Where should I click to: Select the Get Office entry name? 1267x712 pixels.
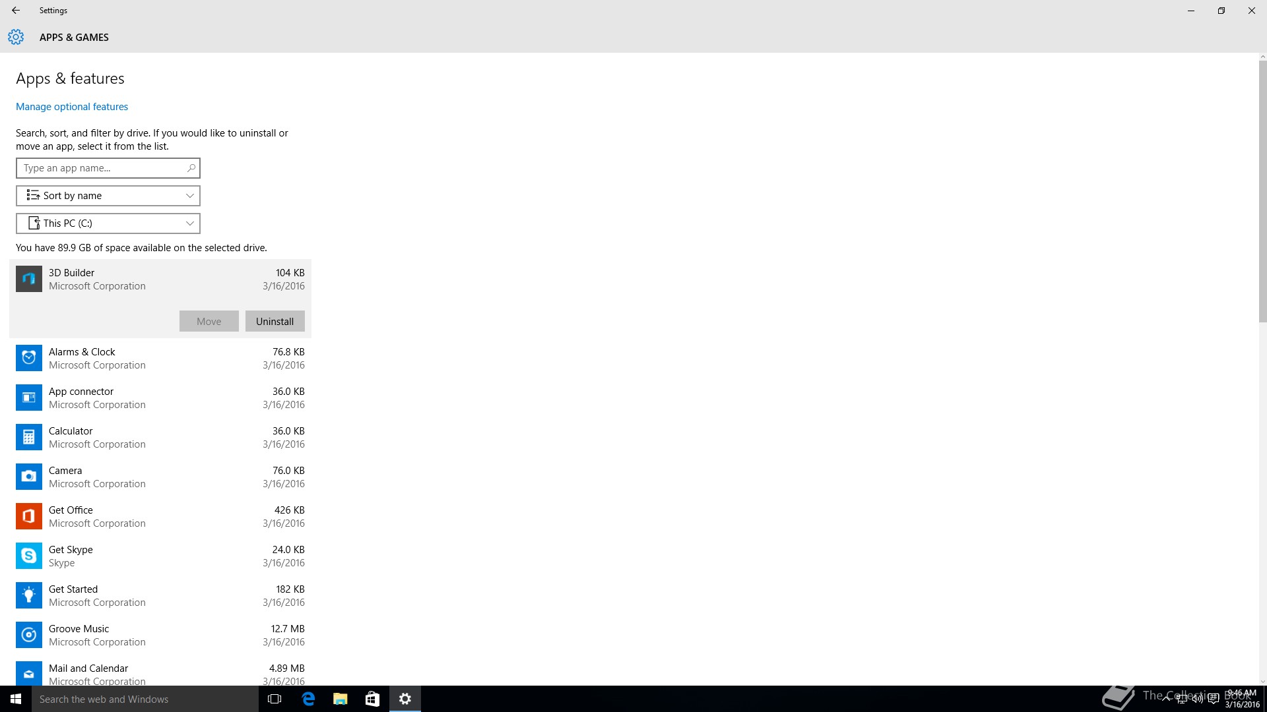tap(71, 510)
